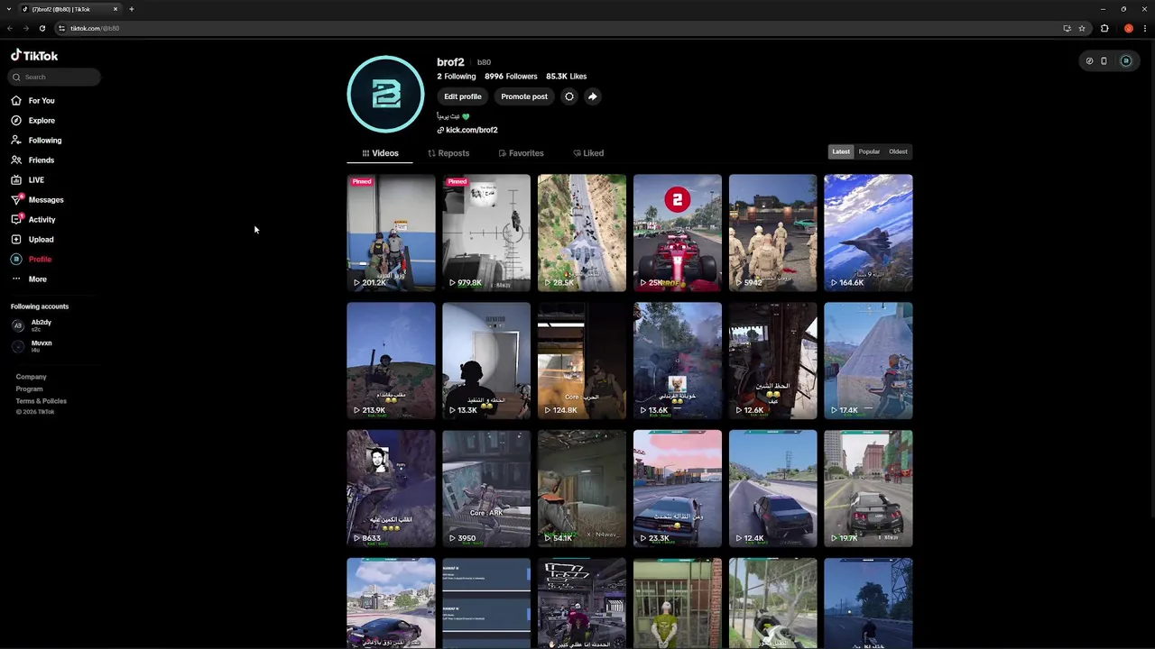Switch to the Favorites tab
The image size is (1155, 649).
(521, 153)
